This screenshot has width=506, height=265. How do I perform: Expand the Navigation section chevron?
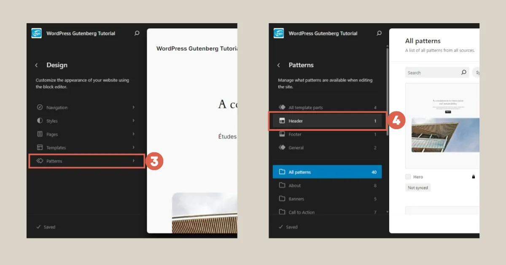134,107
